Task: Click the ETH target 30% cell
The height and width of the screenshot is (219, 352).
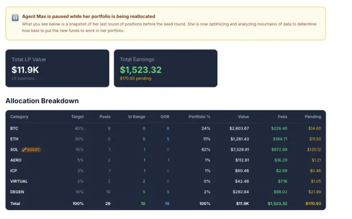Action: pos(79,139)
